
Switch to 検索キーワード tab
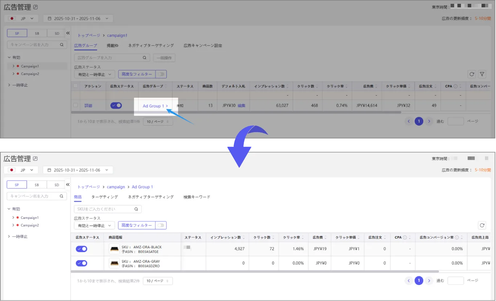(x=197, y=197)
